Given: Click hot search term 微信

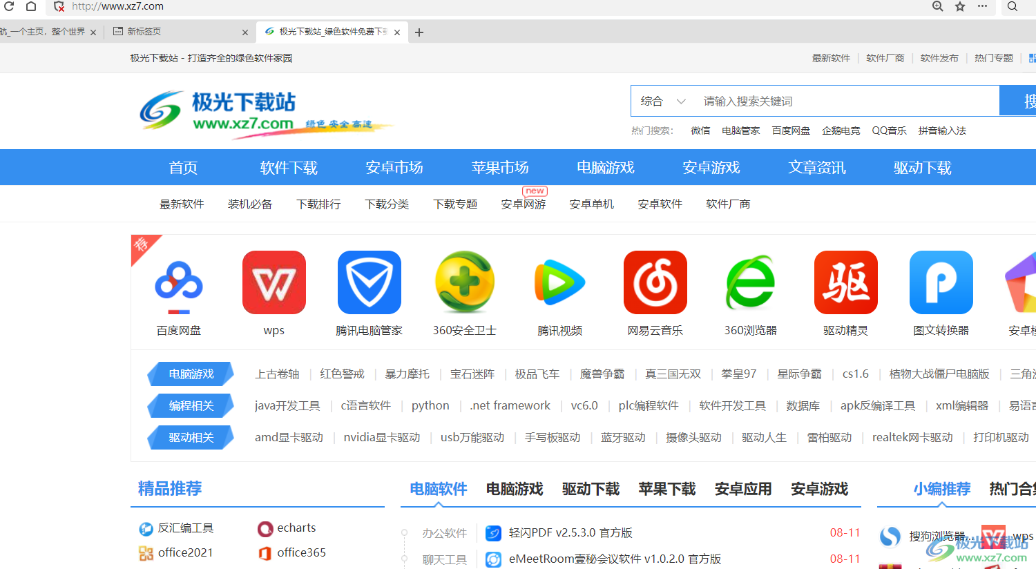Looking at the screenshot, I should (x=700, y=131).
